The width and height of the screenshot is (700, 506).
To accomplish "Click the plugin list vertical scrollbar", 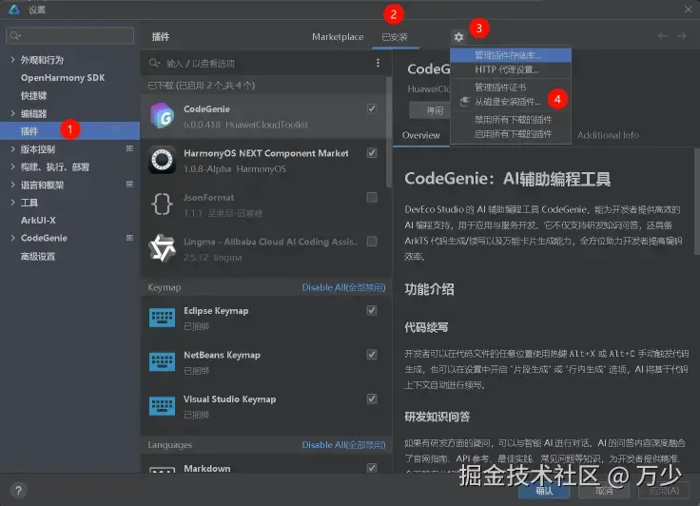I will click(389, 132).
